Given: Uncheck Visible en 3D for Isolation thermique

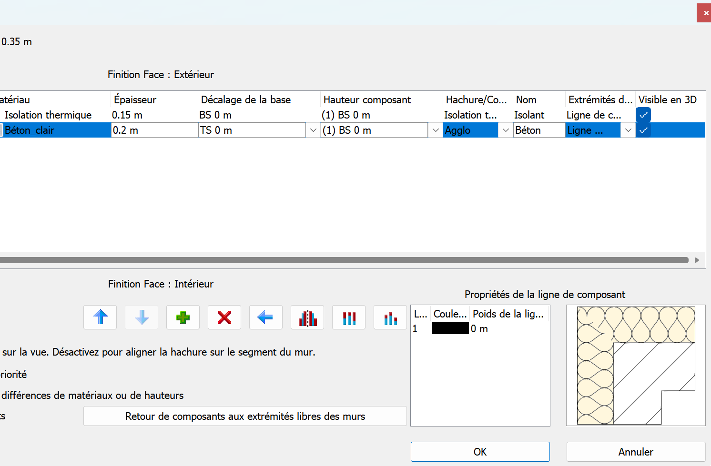Looking at the screenshot, I should pos(643,115).
